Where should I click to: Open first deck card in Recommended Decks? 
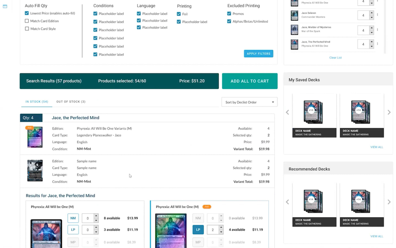coord(314,205)
